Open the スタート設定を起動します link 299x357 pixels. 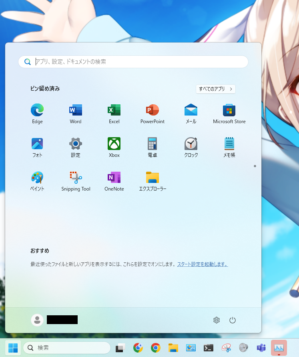pyautogui.click(x=203, y=264)
